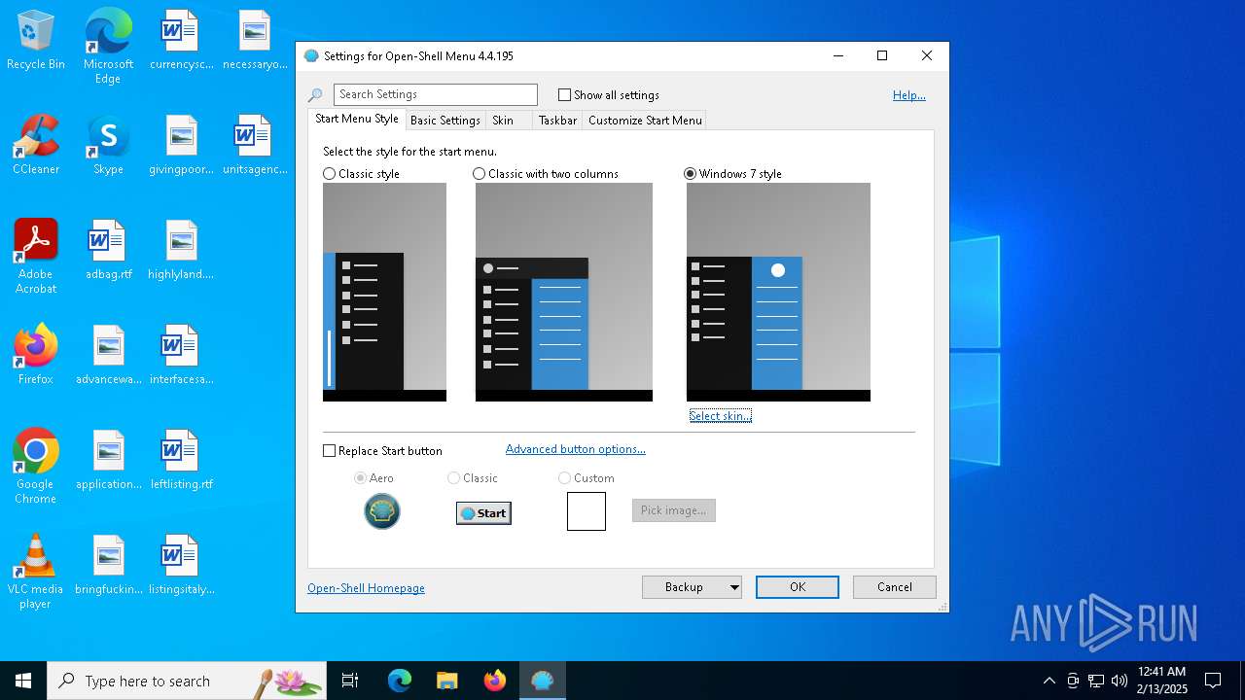Open Task View on the taskbar
This screenshot has width=1245, height=700.
pyautogui.click(x=350, y=681)
